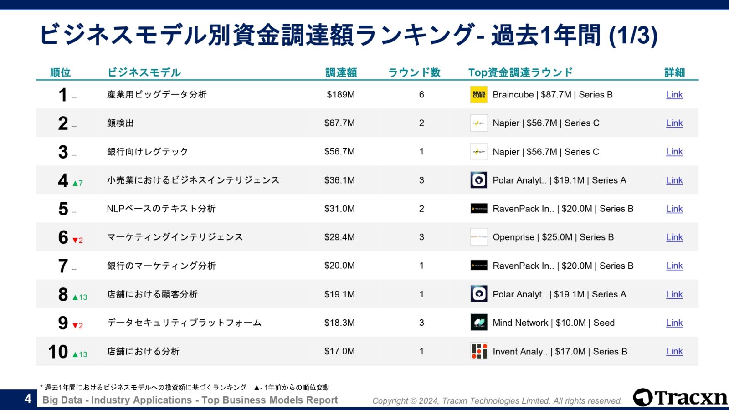Click the round count 6 in rank 1 row
729x410 pixels.
pyautogui.click(x=421, y=95)
